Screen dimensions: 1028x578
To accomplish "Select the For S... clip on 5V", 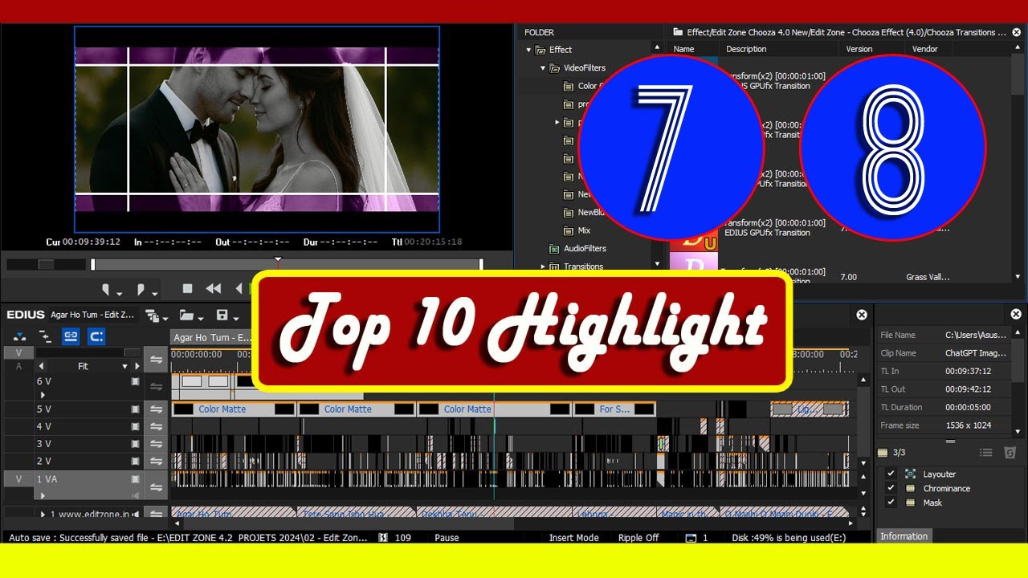I will 614,409.
